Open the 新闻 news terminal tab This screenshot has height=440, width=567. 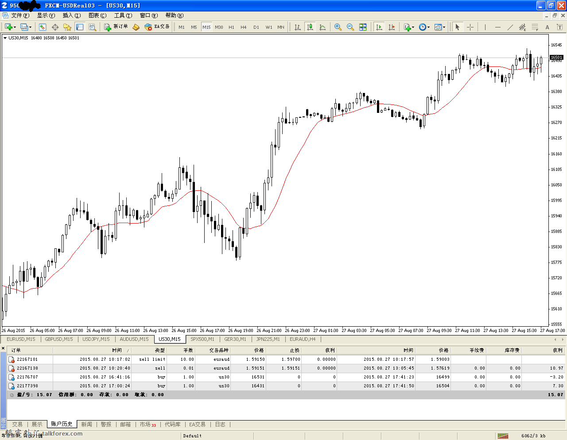coord(86,424)
